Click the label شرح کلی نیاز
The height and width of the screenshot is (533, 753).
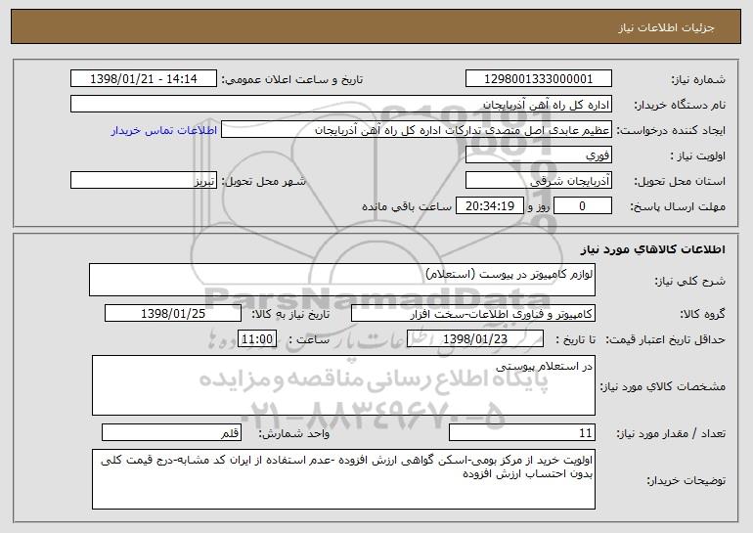point(690,282)
